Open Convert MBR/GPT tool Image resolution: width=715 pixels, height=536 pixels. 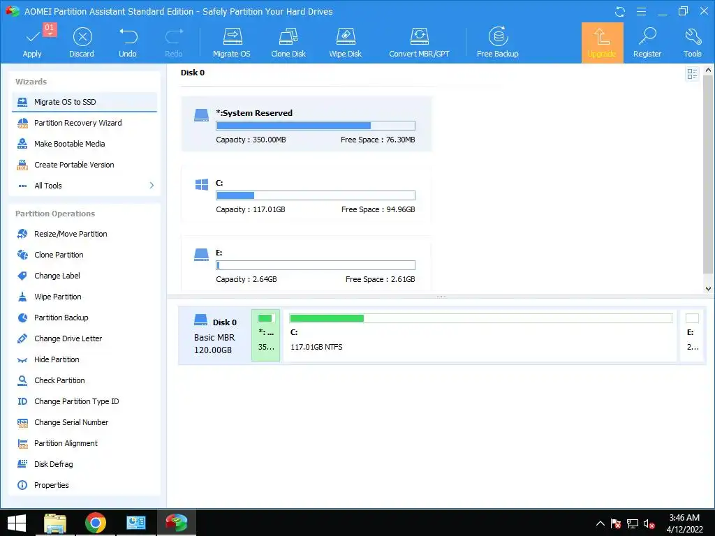coord(419,43)
